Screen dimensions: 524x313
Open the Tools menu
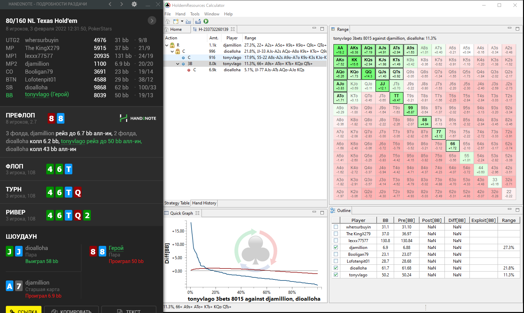(195, 14)
